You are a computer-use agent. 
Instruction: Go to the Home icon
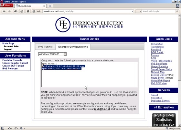[28, 11]
